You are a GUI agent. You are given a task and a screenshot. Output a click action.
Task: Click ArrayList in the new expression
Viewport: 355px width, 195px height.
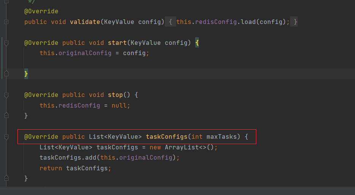coord(182,147)
